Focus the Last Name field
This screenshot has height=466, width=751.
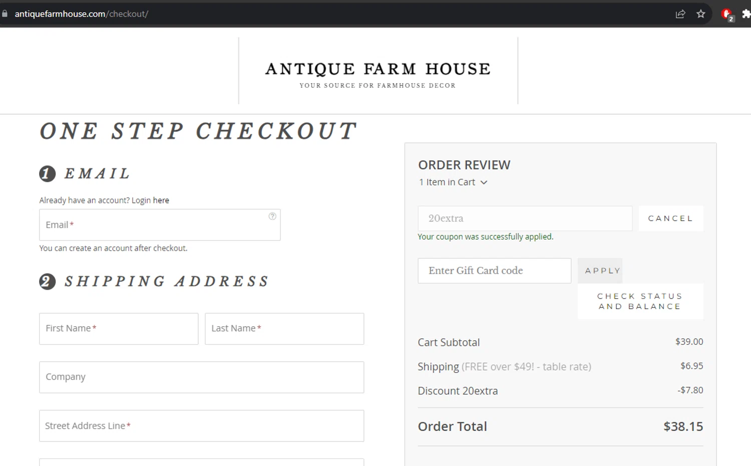pyautogui.click(x=284, y=329)
